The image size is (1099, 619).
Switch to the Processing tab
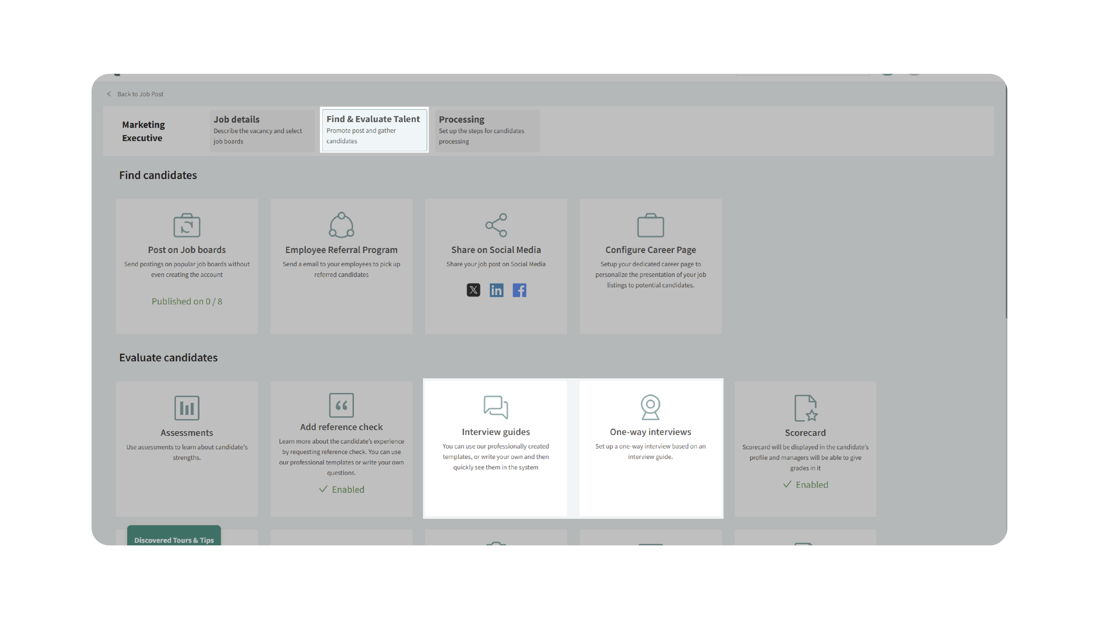[x=487, y=130]
